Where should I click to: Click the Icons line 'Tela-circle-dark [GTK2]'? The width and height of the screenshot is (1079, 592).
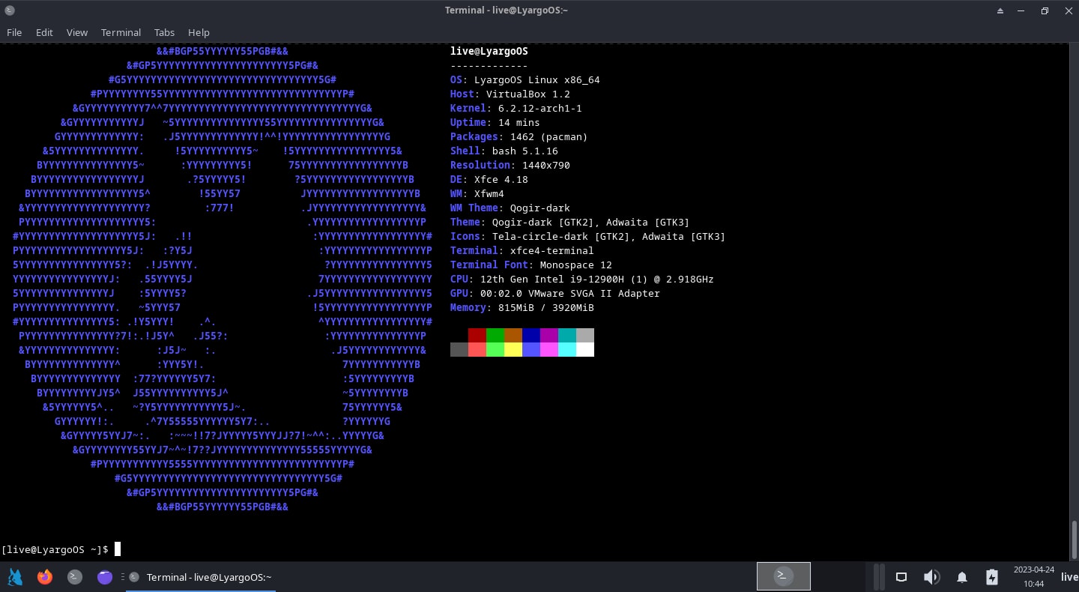tap(588, 236)
